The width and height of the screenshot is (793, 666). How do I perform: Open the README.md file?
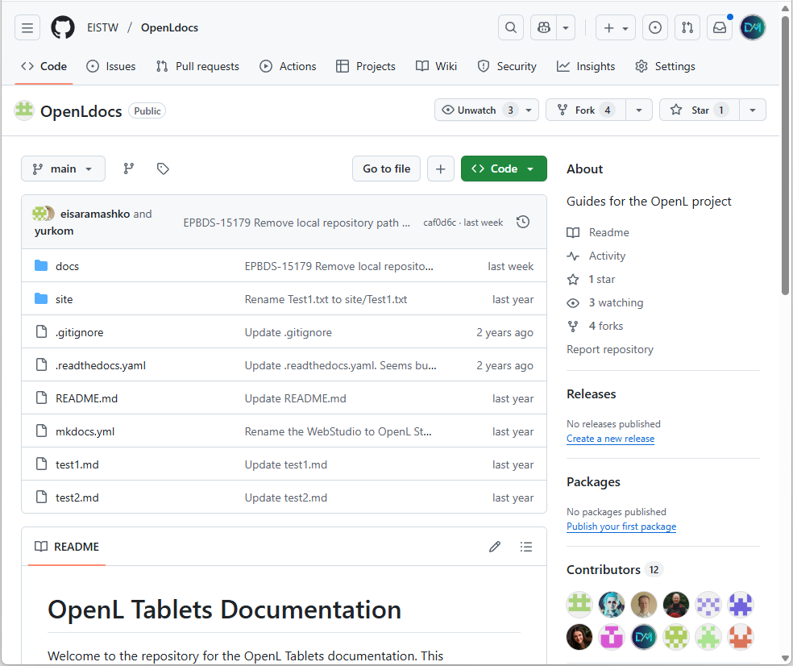86,398
